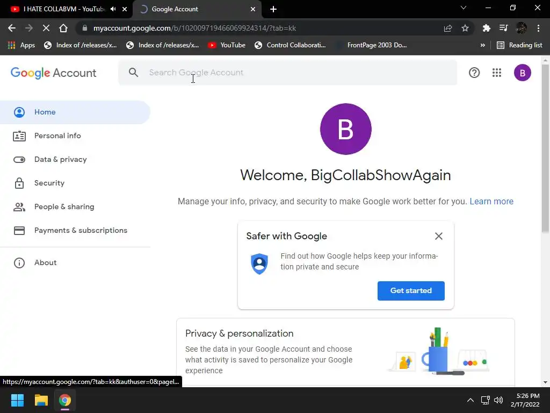
Task: Open the Extensions puzzle icon
Action: [x=486, y=28]
